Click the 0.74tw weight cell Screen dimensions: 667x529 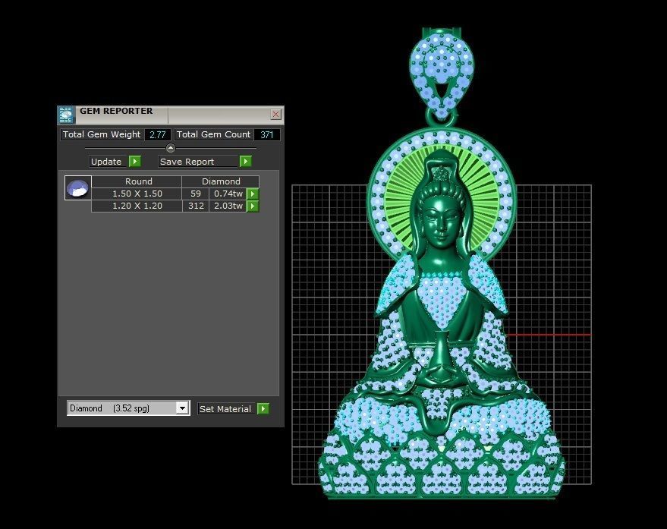(x=228, y=194)
